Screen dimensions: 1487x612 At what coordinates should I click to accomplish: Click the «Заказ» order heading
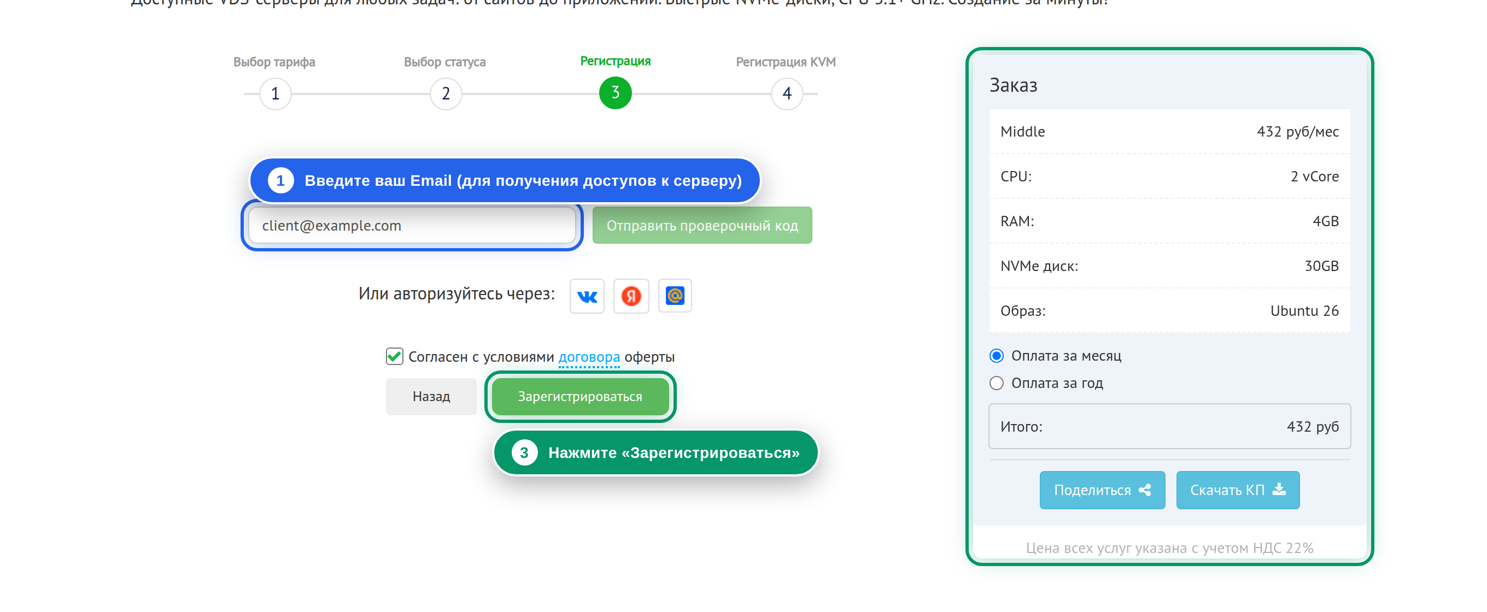click(x=1013, y=85)
